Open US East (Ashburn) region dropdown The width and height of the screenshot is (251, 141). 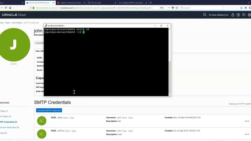[x=218, y=15]
